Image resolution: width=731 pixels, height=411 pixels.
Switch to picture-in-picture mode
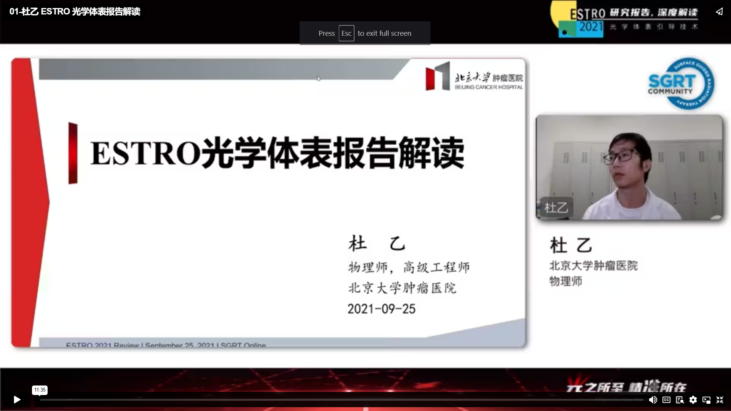click(706, 400)
